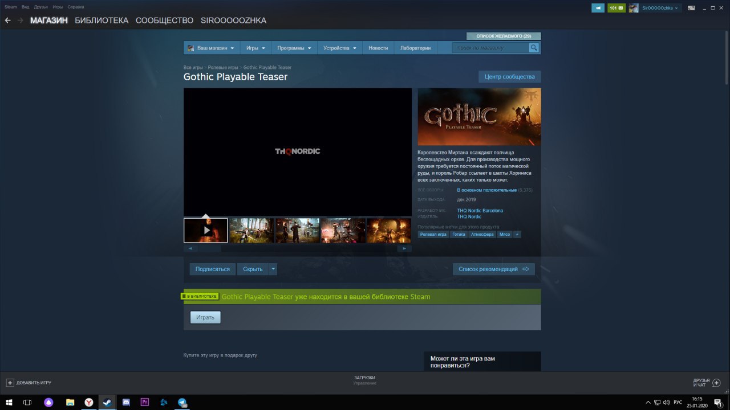The image size is (730, 410).
Task: Open Discord from taskbar
Action: click(x=126, y=402)
